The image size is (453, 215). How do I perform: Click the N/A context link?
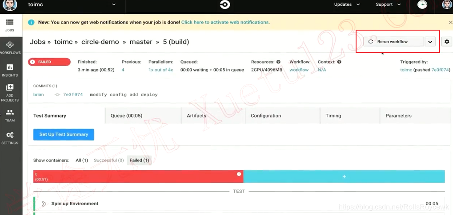coord(322,70)
